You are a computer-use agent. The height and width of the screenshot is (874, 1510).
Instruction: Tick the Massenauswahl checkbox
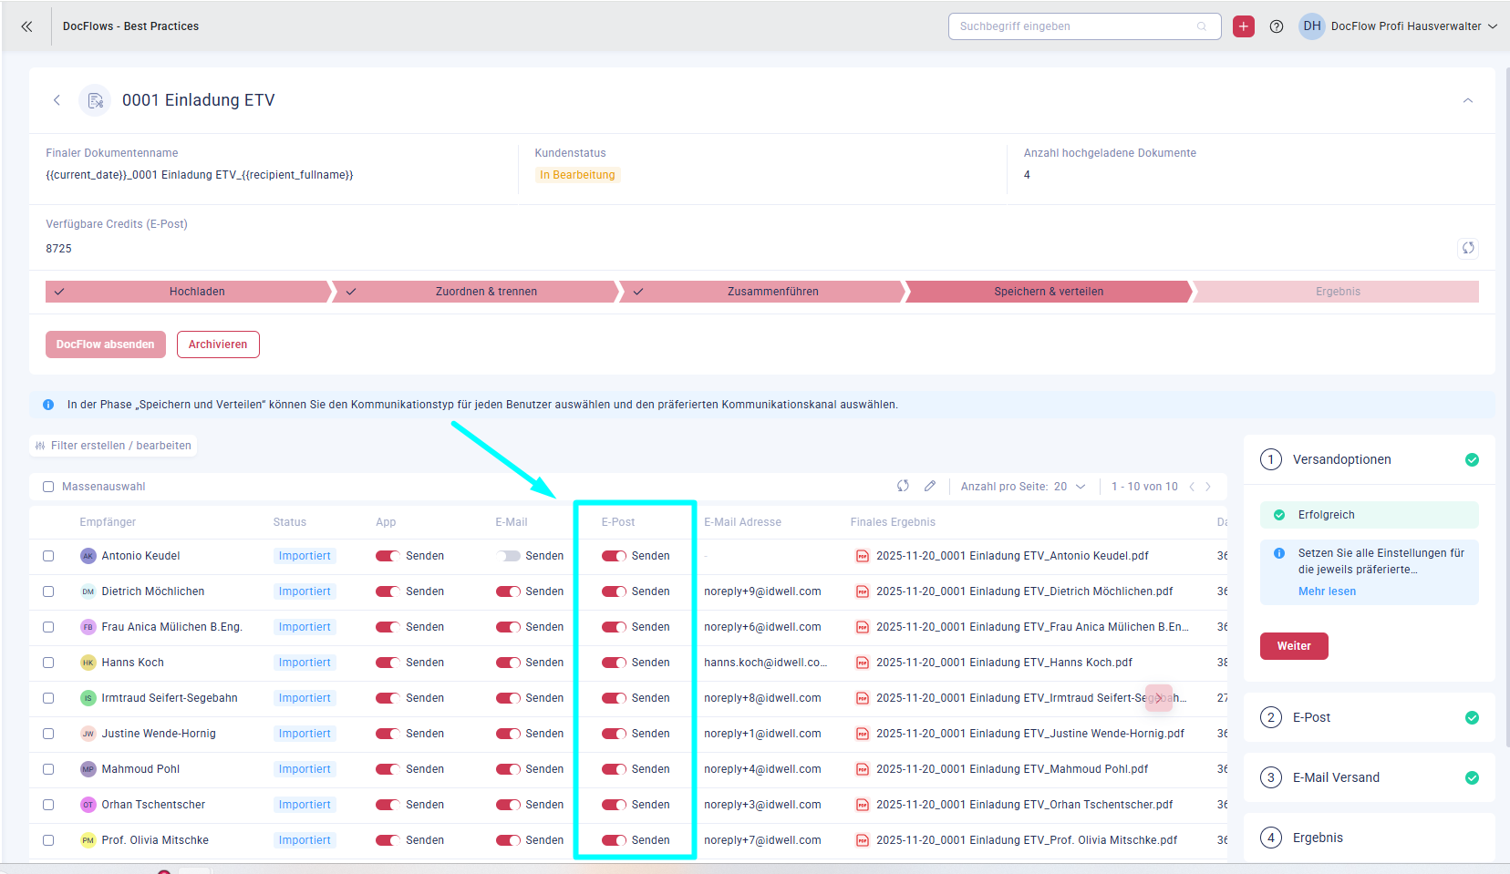pos(48,487)
